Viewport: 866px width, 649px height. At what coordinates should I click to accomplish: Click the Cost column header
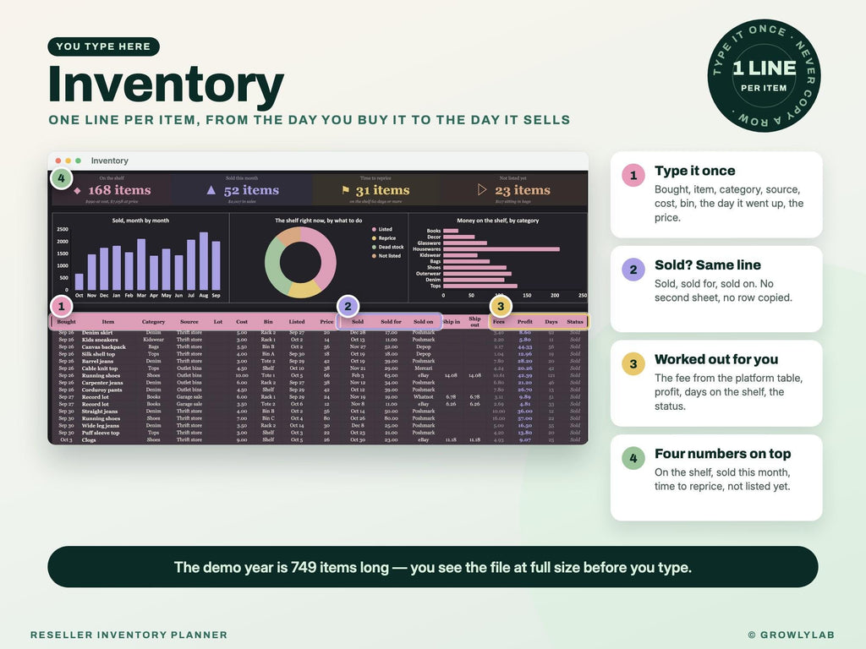coord(242,321)
